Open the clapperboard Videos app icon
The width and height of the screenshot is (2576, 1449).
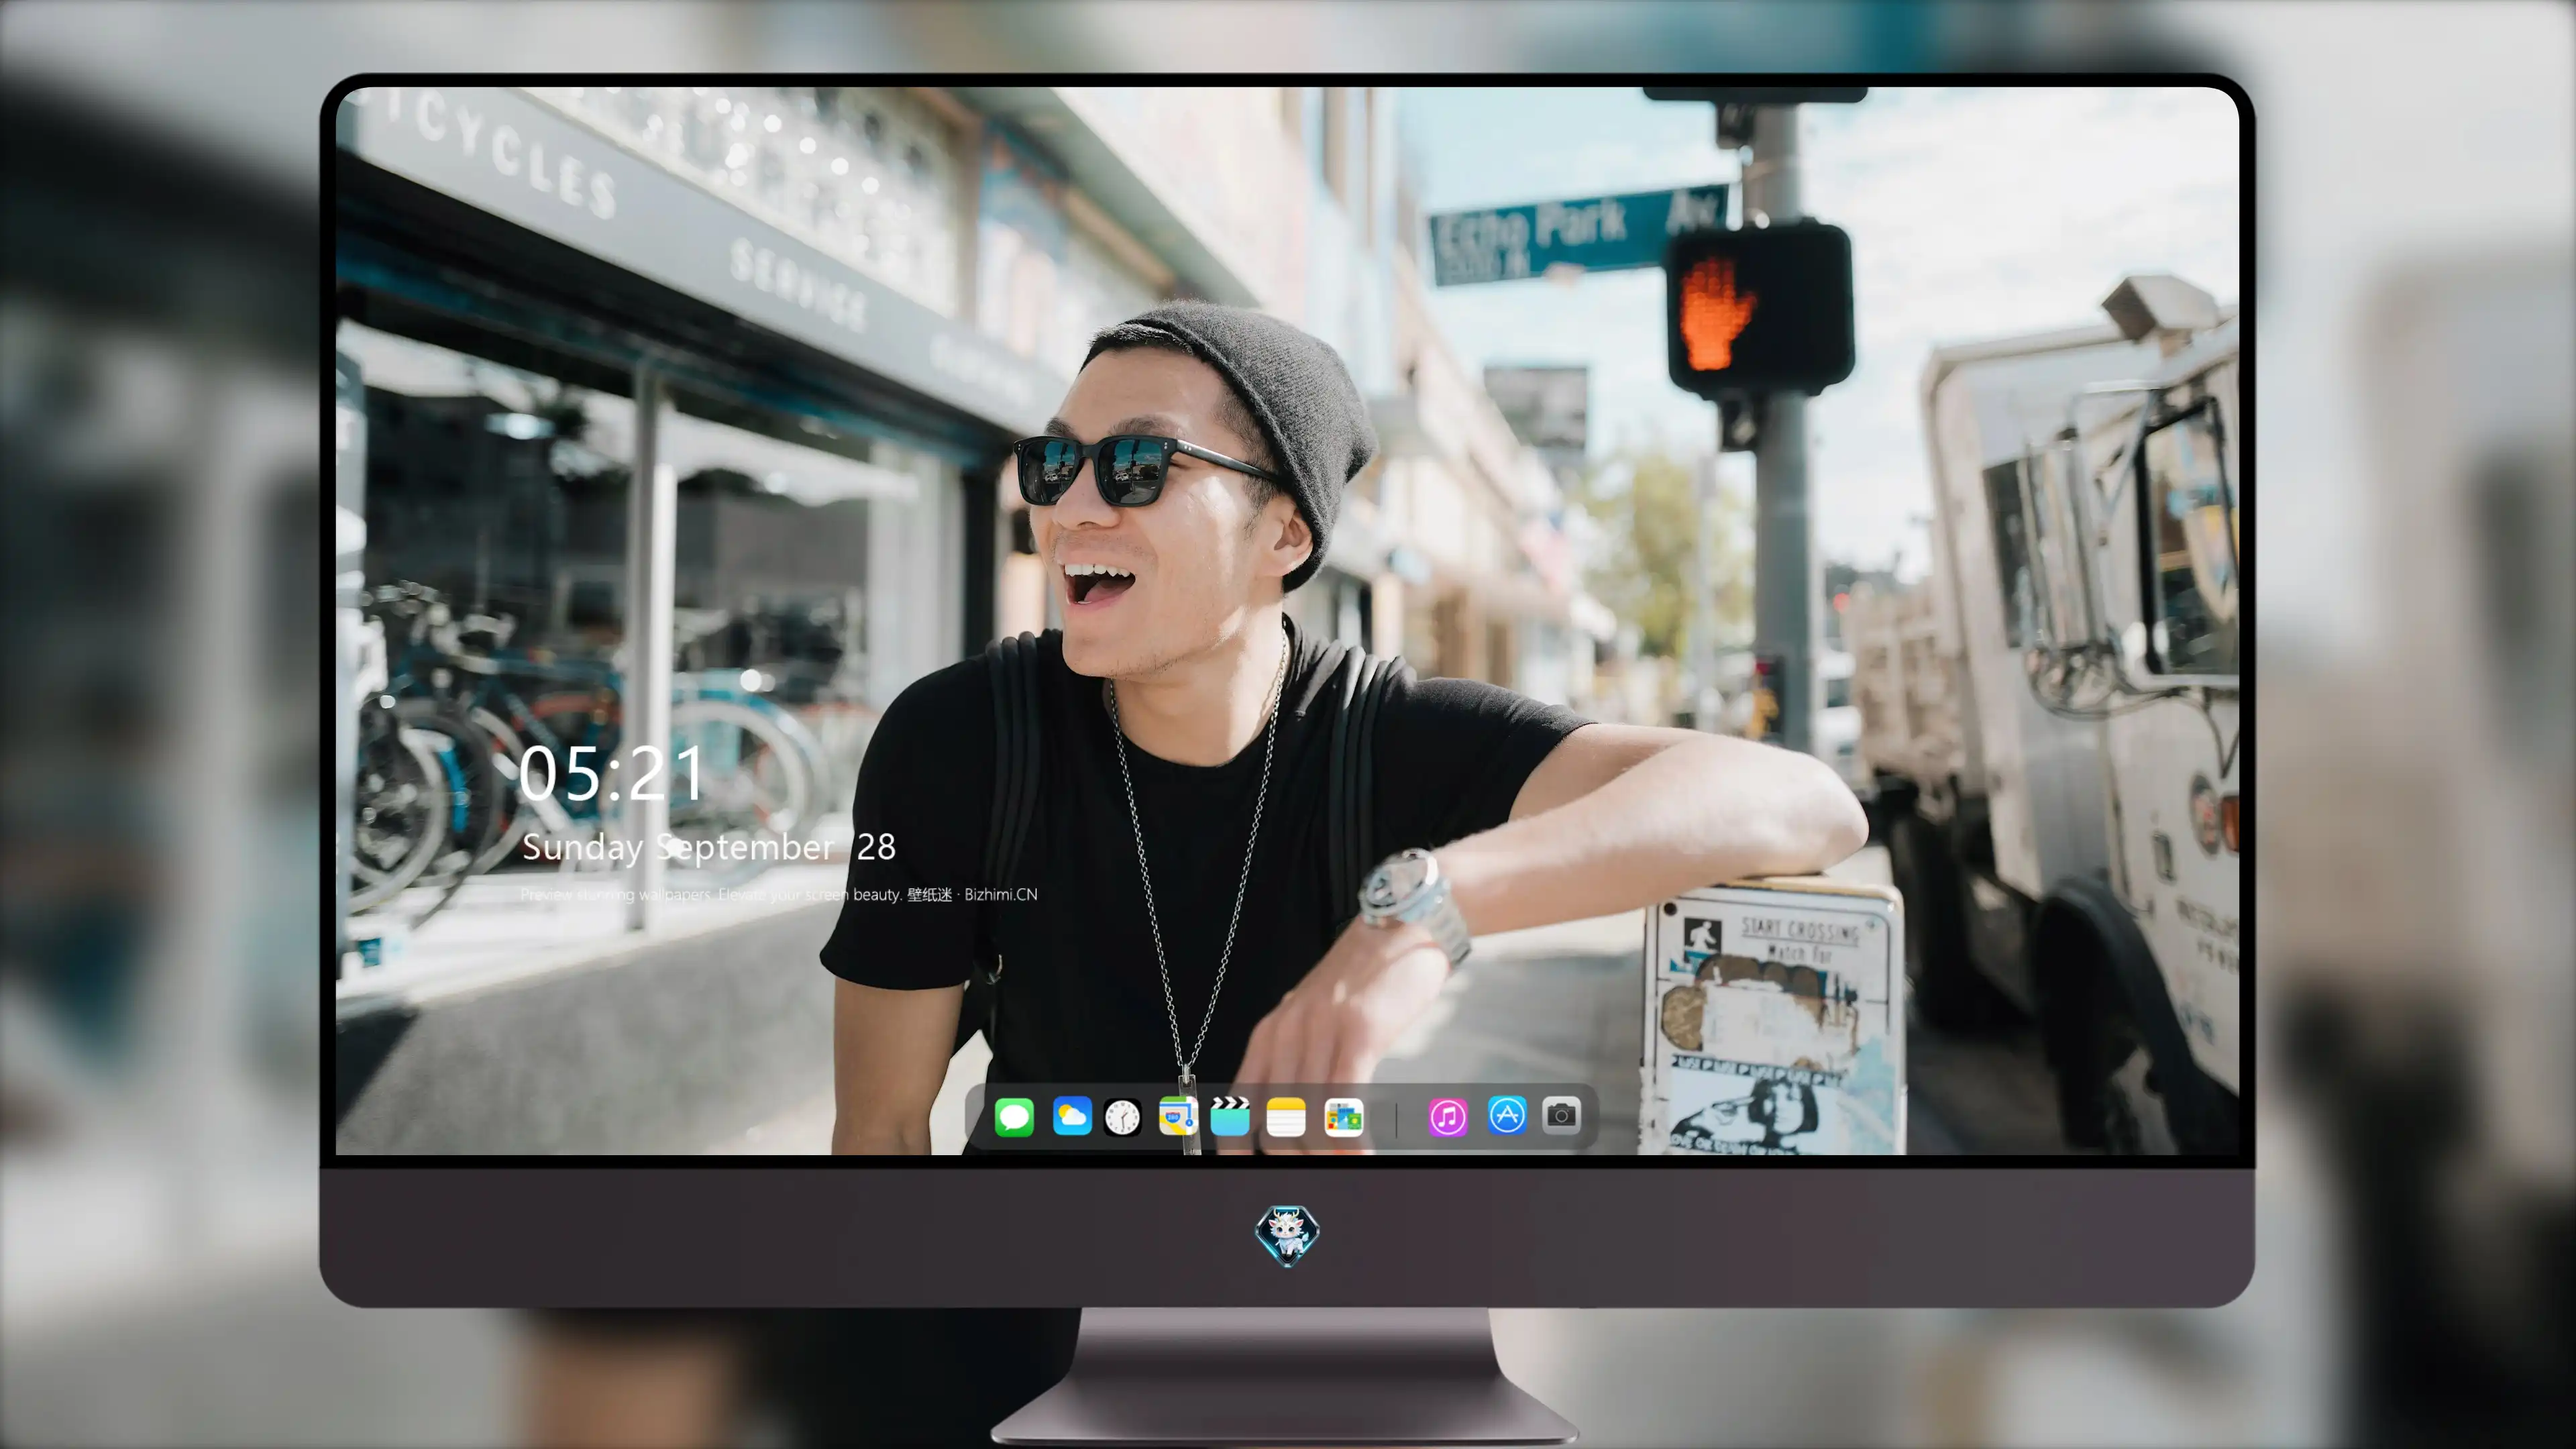(1230, 1116)
